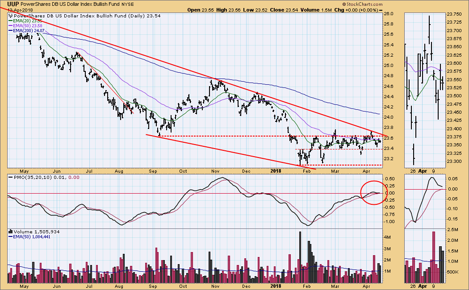Image resolution: width=469 pixels, height=290 pixels.
Task: Click the 0.50 PMO axis label
Action: [389, 178]
